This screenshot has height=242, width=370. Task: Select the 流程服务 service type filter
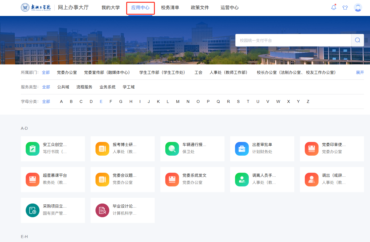point(84,87)
